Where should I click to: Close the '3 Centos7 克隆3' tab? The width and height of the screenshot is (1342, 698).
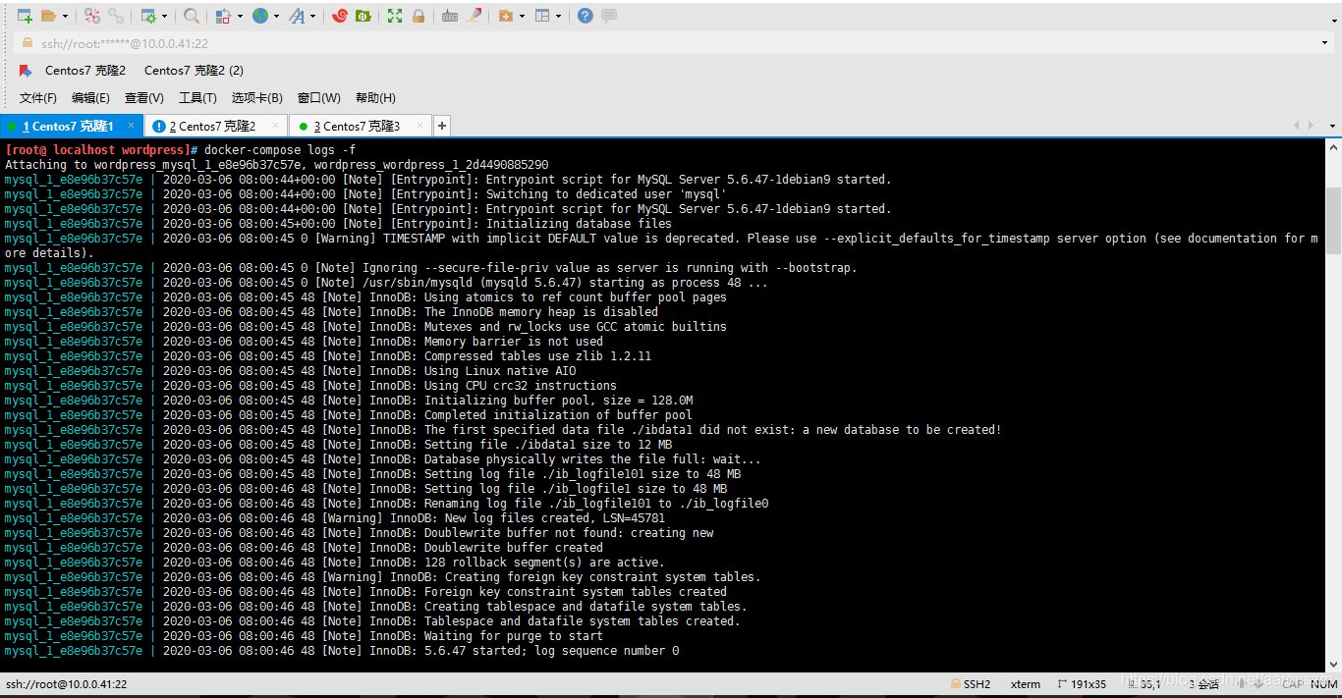click(x=421, y=126)
